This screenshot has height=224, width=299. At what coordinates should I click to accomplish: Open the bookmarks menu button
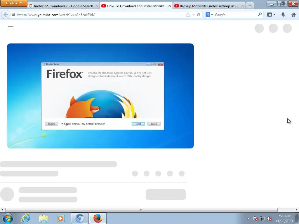[x=271, y=15]
